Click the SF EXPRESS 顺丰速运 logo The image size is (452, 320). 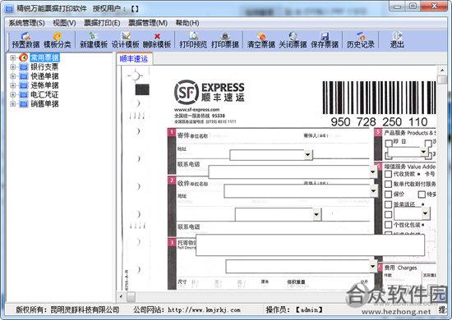[210, 92]
